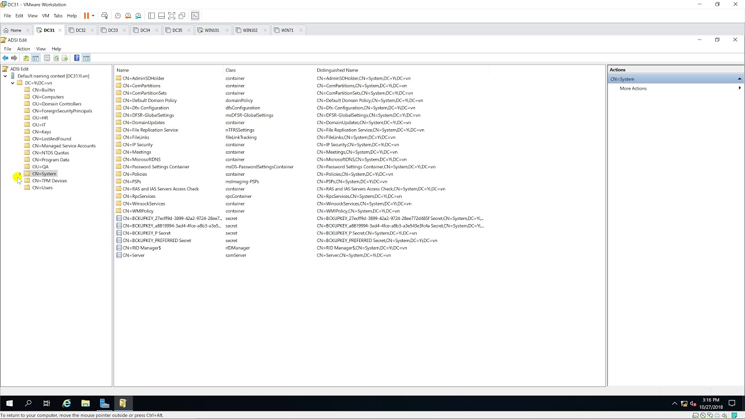Viewport: 745px width, 419px height.
Task: Click the ADSI Edit Forward arrow
Action: [15, 58]
